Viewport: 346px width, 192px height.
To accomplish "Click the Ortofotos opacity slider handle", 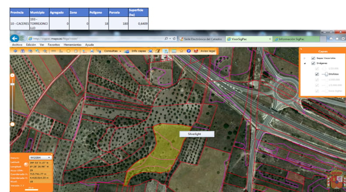I will pyautogui.click(x=326, y=74).
